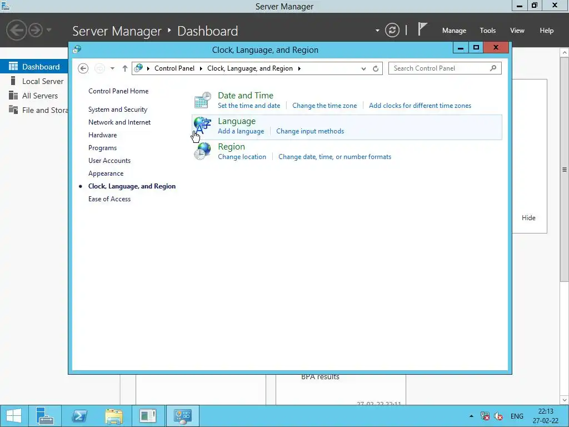This screenshot has height=427, width=569.
Task: Open the Help menu
Action: pos(547,31)
